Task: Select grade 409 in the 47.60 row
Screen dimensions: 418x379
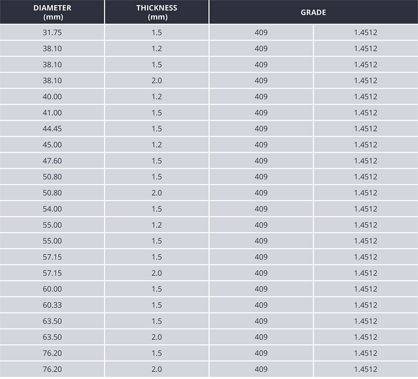Action: [x=261, y=161]
